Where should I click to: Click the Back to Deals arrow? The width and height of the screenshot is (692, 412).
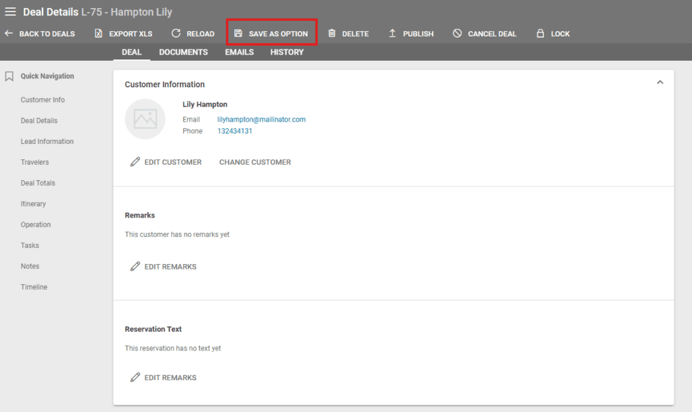(x=9, y=33)
